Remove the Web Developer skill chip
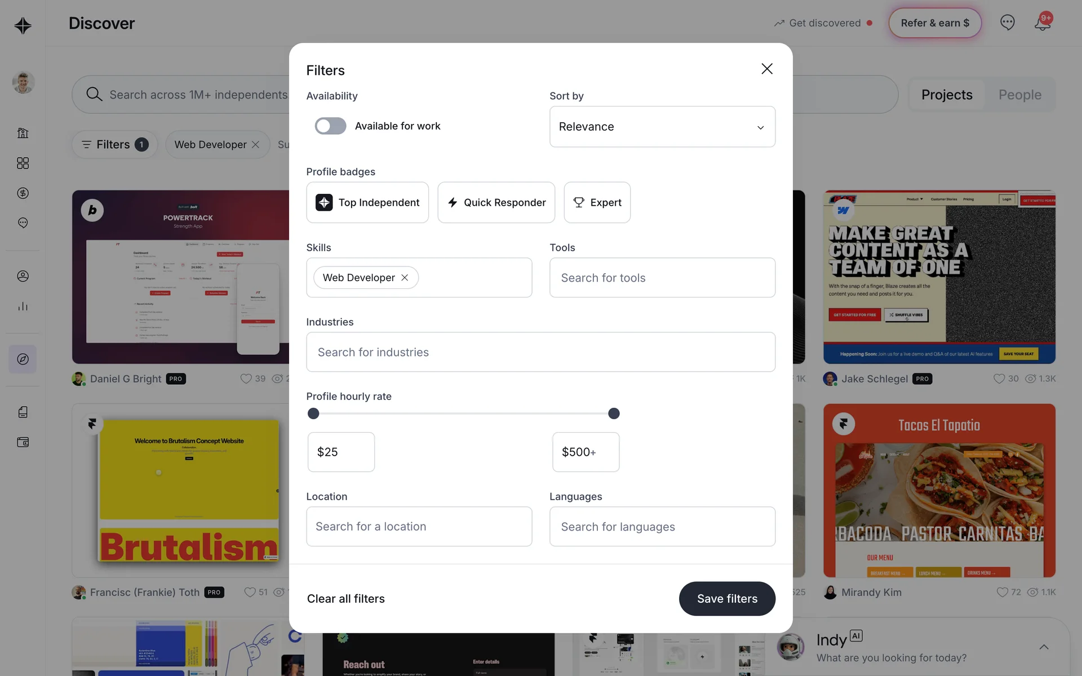Viewport: 1082px width, 676px height. (405, 278)
